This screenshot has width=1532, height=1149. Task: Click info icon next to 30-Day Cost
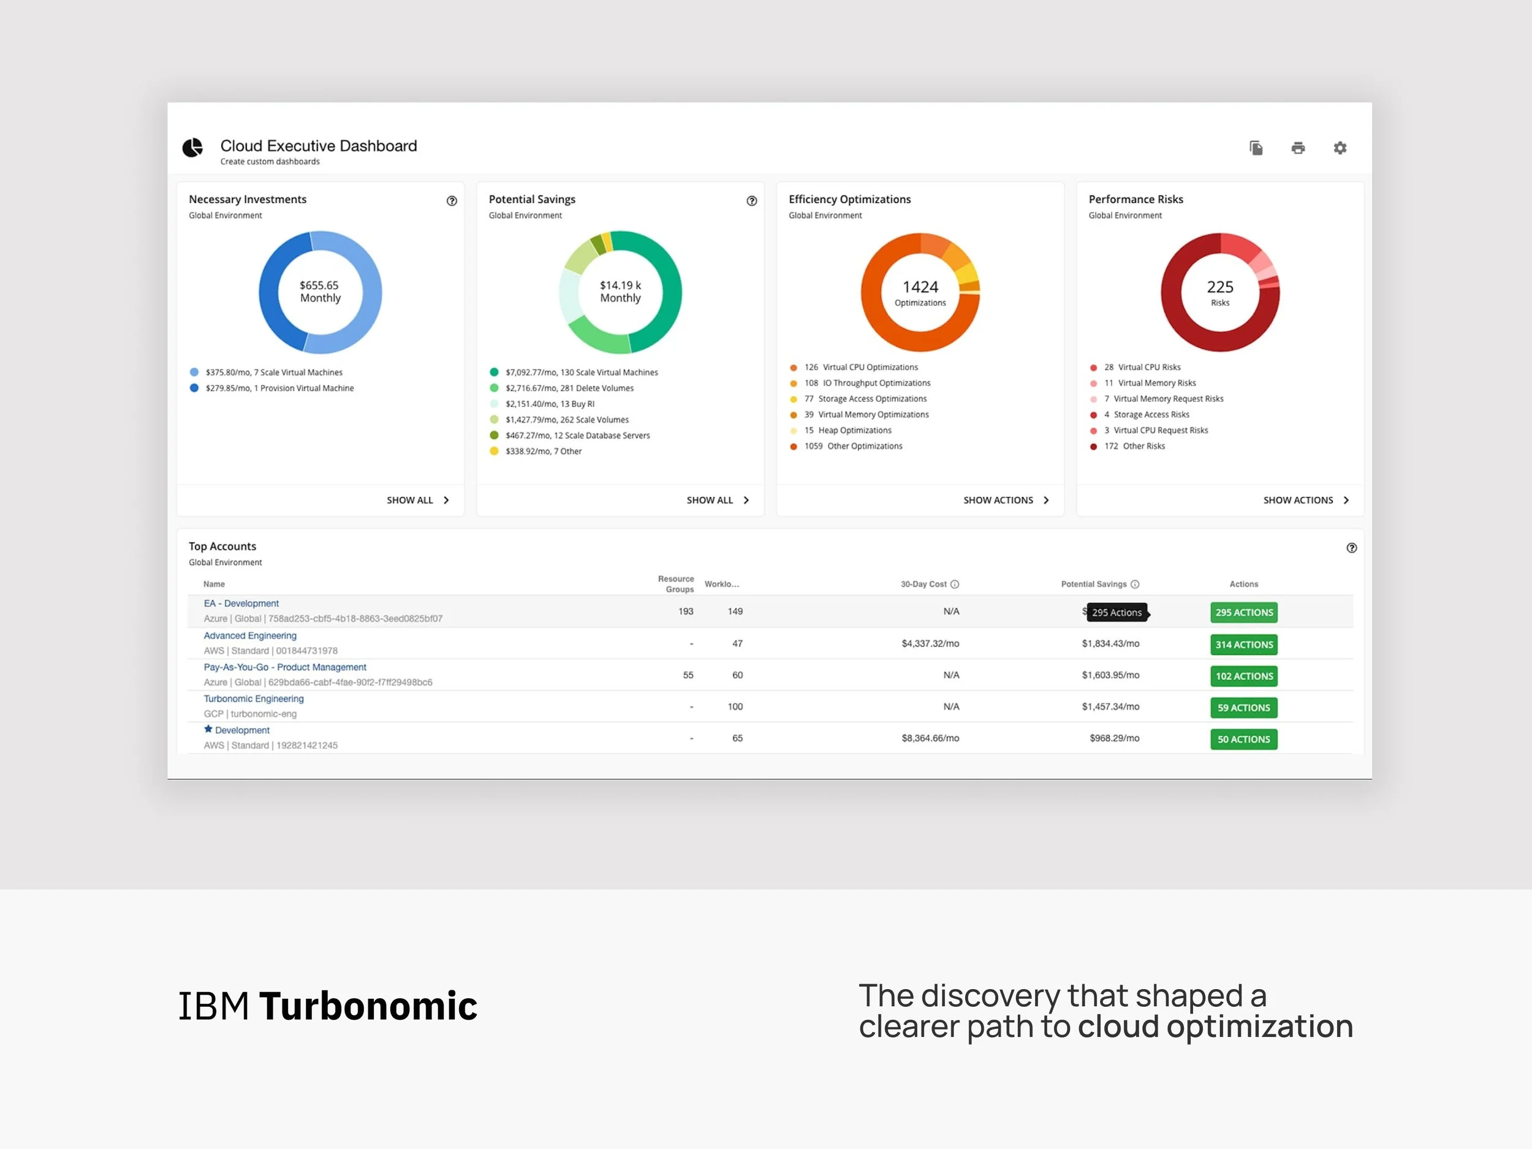pos(954,584)
